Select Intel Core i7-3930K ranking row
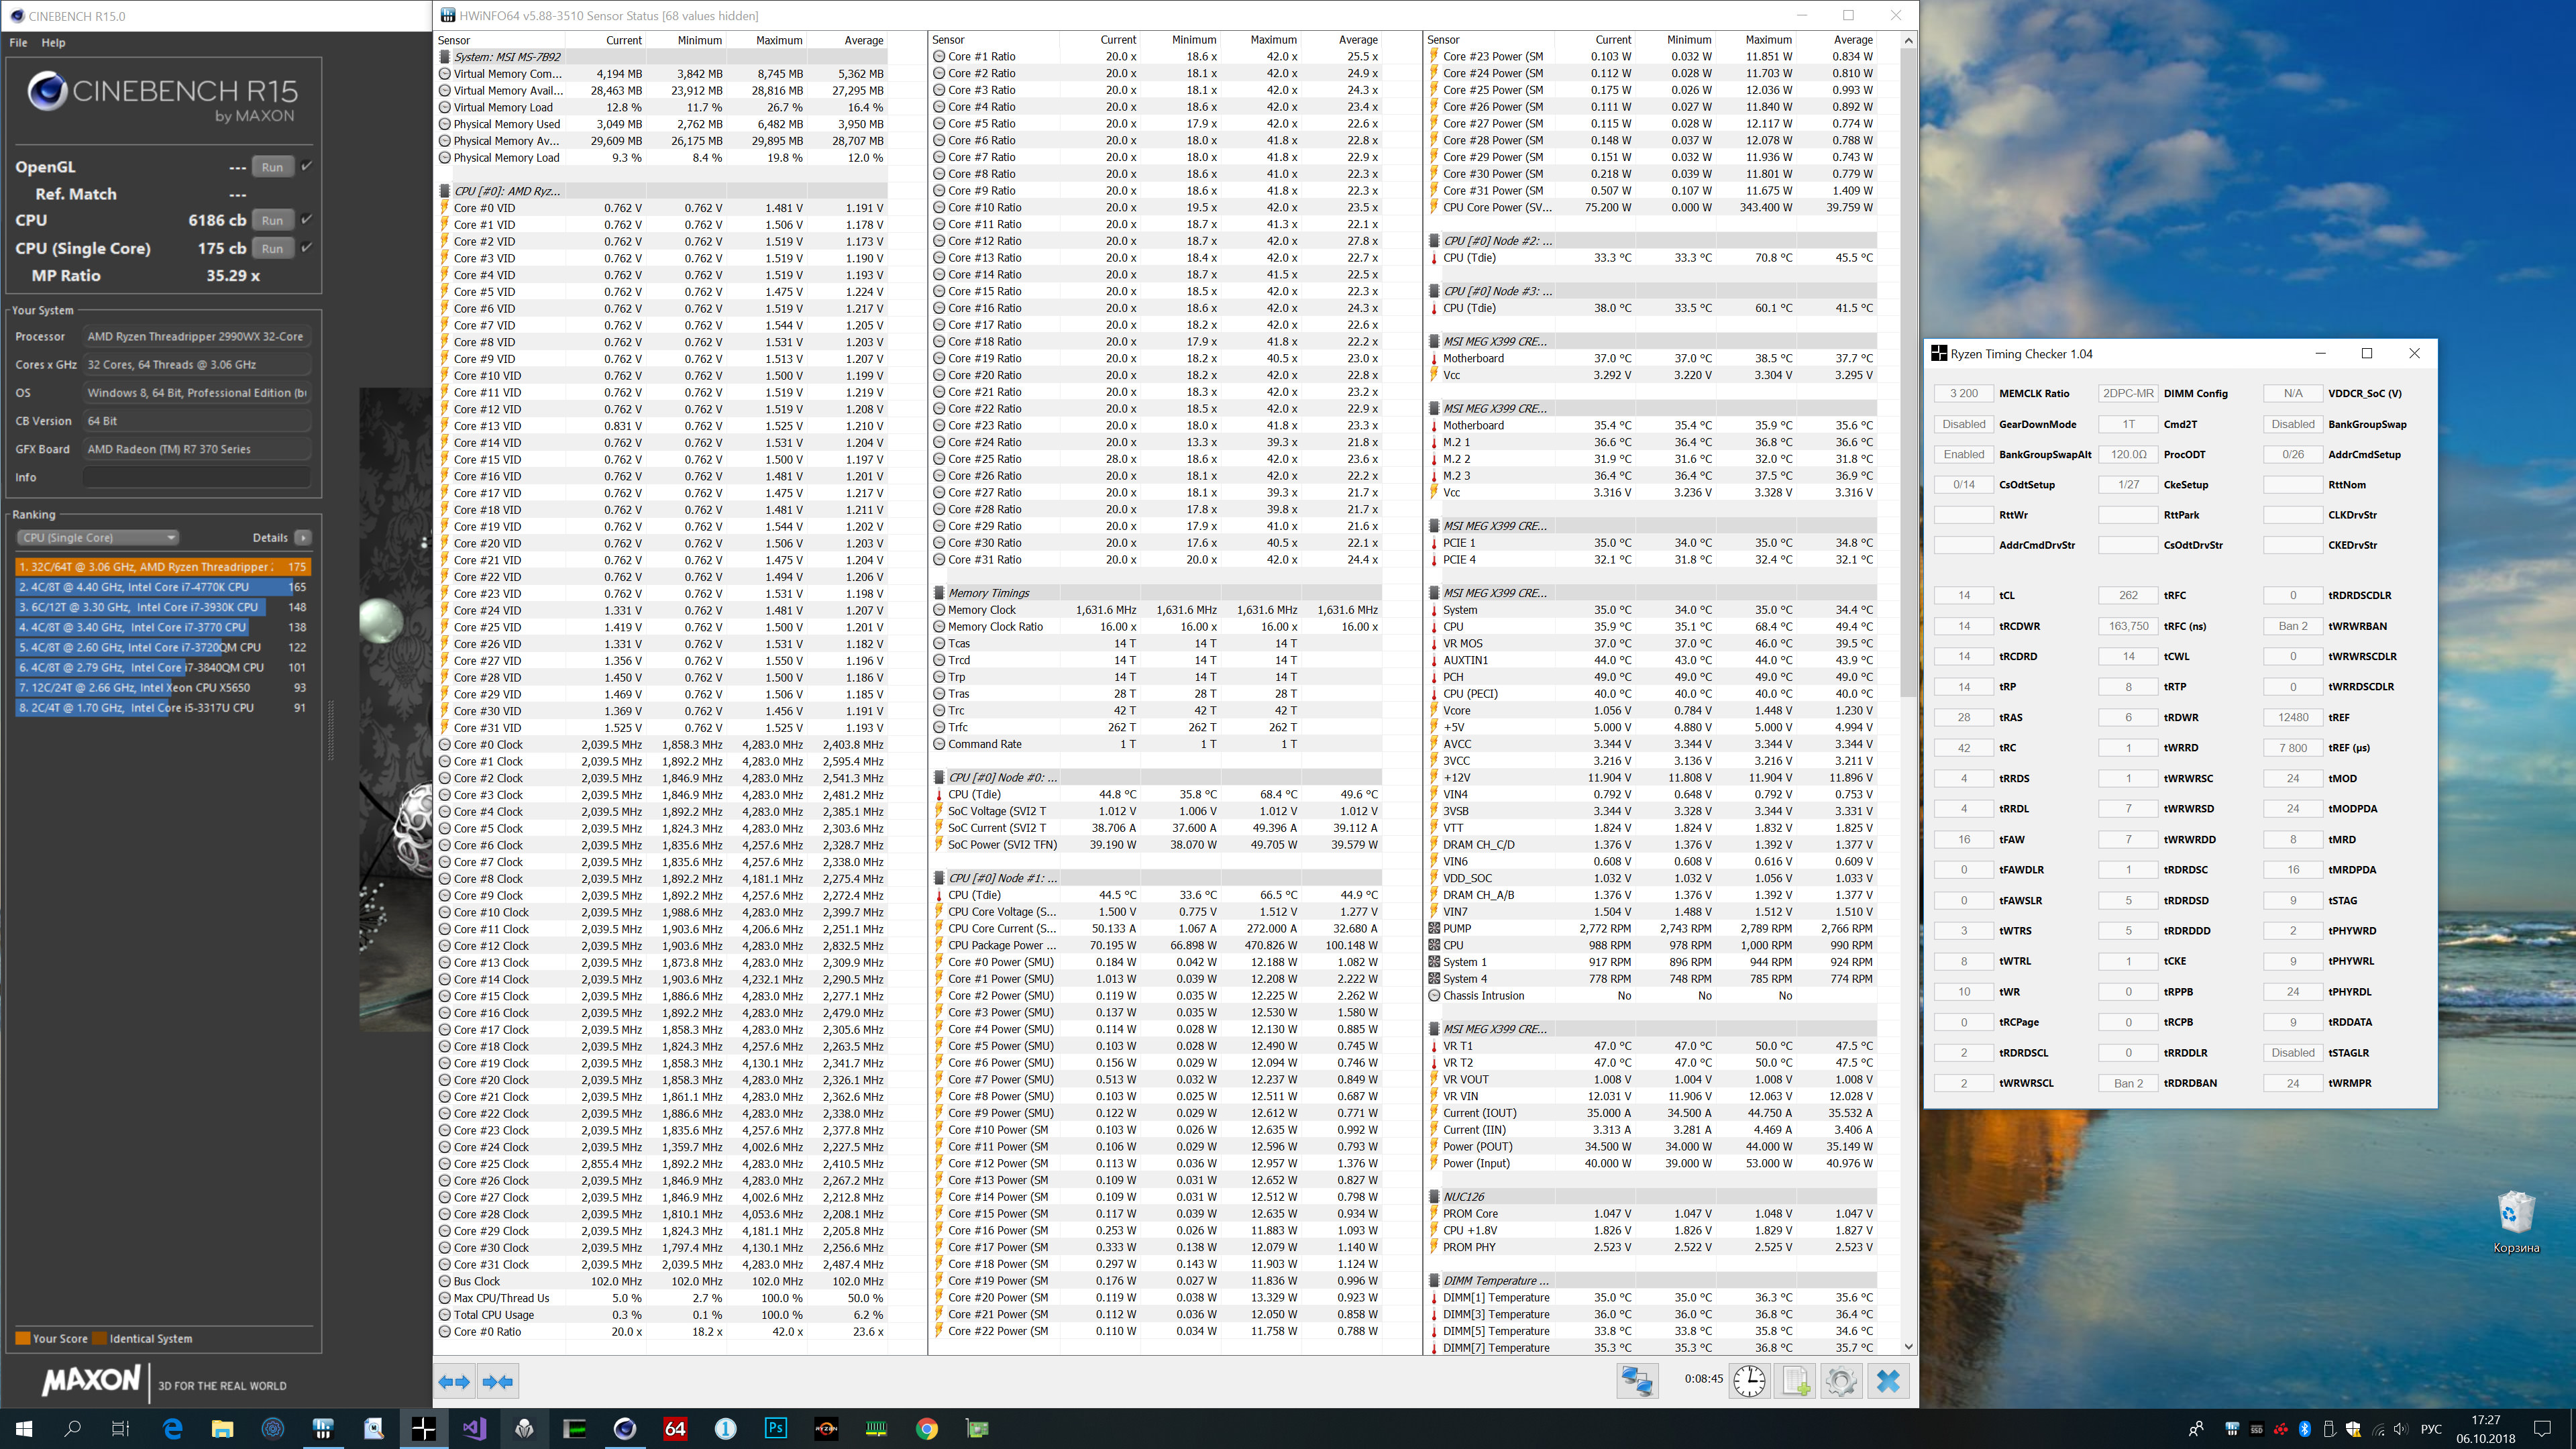The height and width of the screenshot is (1449, 2576). [x=163, y=607]
